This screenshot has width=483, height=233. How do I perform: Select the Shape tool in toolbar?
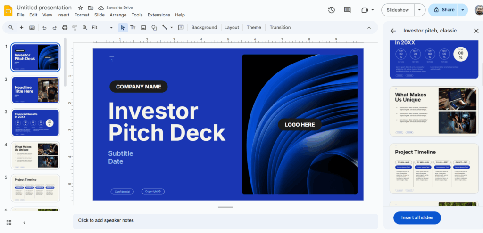(154, 28)
